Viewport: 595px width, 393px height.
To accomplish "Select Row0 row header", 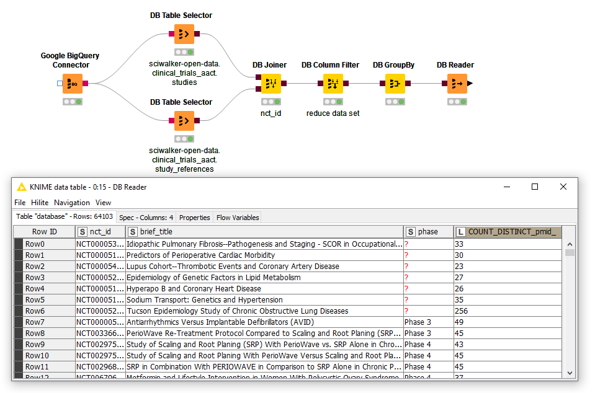I will [x=45, y=244].
